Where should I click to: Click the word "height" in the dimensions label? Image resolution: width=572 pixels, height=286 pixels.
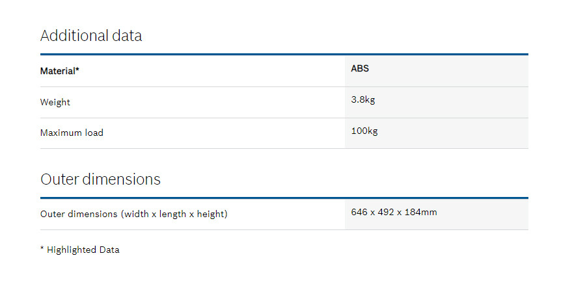(211, 214)
